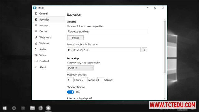Click the Cortana circle on taskbar
The height and width of the screenshot is (112, 199).
click(14, 108)
